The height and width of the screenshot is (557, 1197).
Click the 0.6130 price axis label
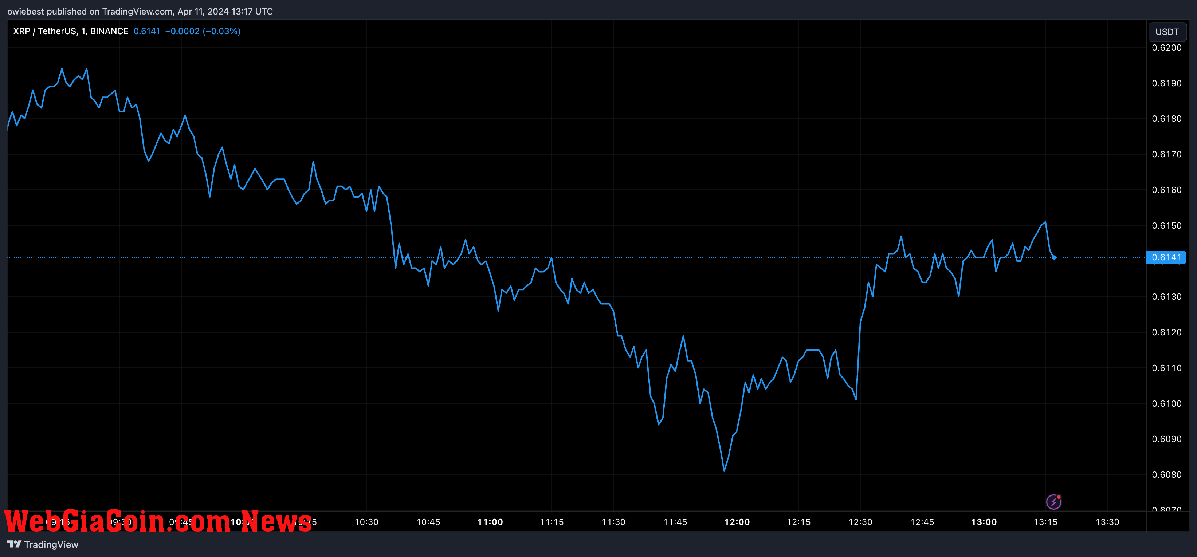click(1166, 296)
